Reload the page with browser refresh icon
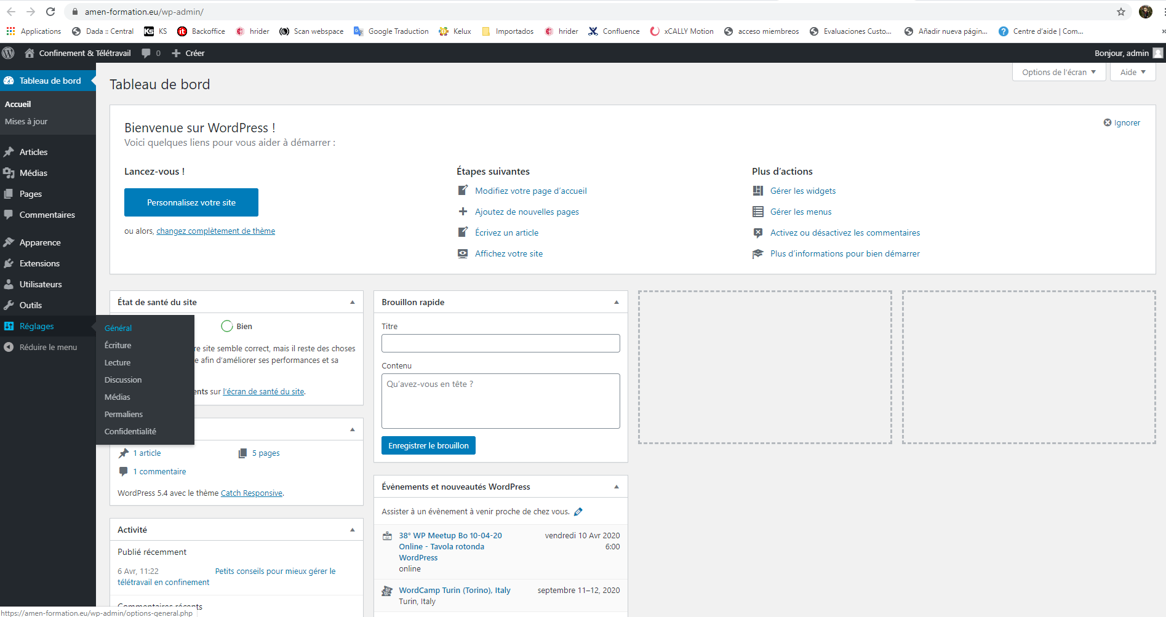Screen dimensions: 1166x617 click(x=50, y=12)
